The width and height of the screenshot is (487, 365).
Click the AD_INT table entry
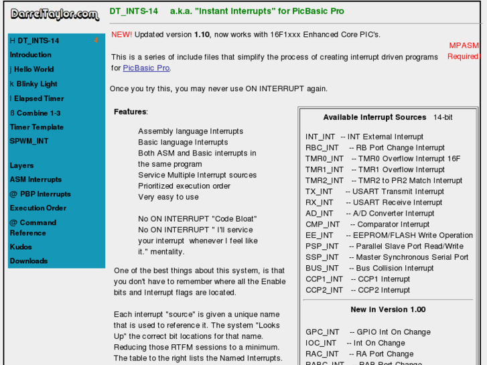(370, 214)
